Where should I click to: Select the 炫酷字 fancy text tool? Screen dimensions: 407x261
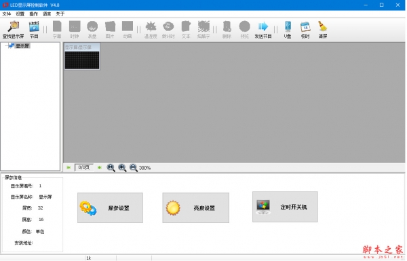click(203, 30)
